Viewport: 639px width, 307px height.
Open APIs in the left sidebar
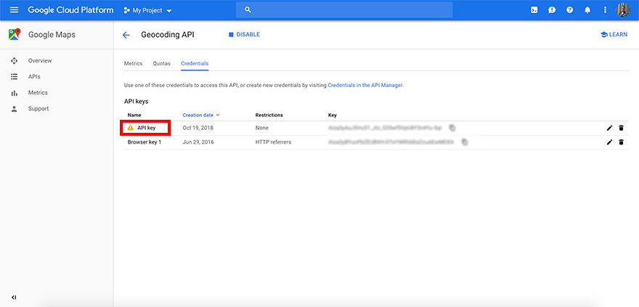tap(34, 76)
